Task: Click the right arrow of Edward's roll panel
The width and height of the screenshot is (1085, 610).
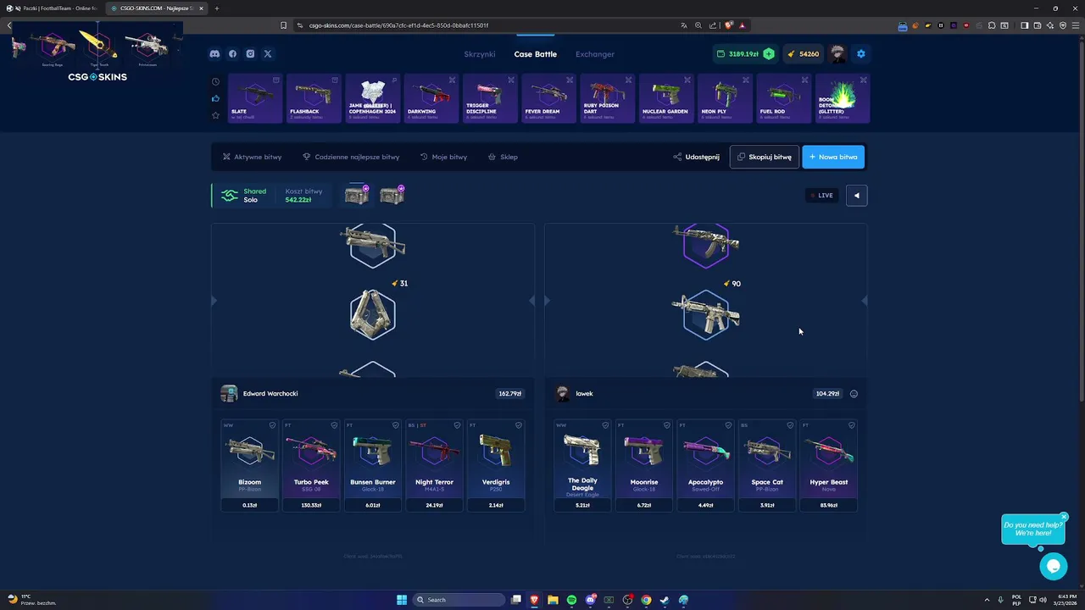Action: coord(531,301)
